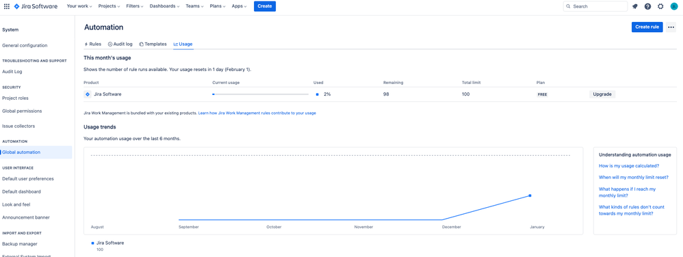Click the FREE plan badge
Image resolution: width=683 pixels, height=257 pixels.
[x=542, y=94]
